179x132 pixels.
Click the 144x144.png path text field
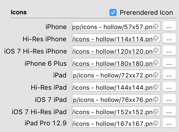coord(113,87)
